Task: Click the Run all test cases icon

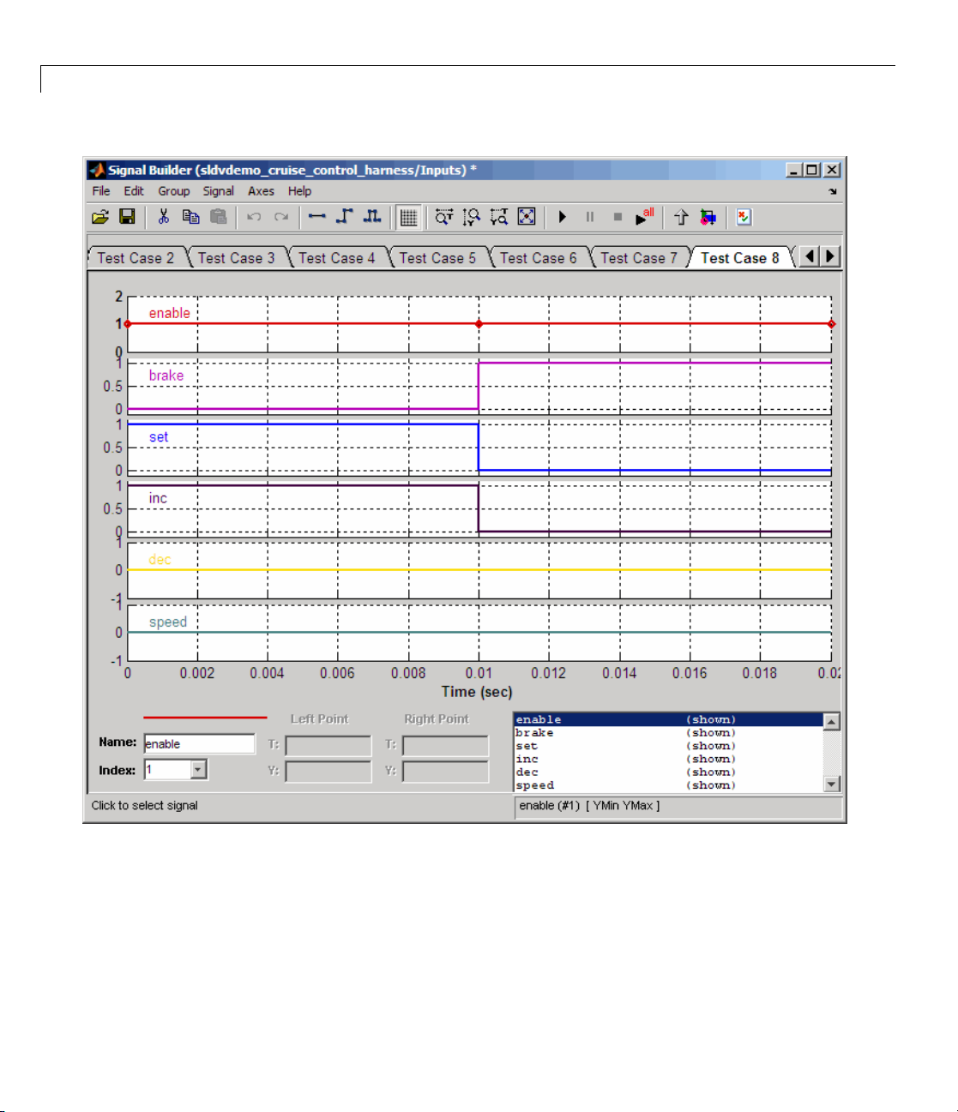Action: (644, 217)
